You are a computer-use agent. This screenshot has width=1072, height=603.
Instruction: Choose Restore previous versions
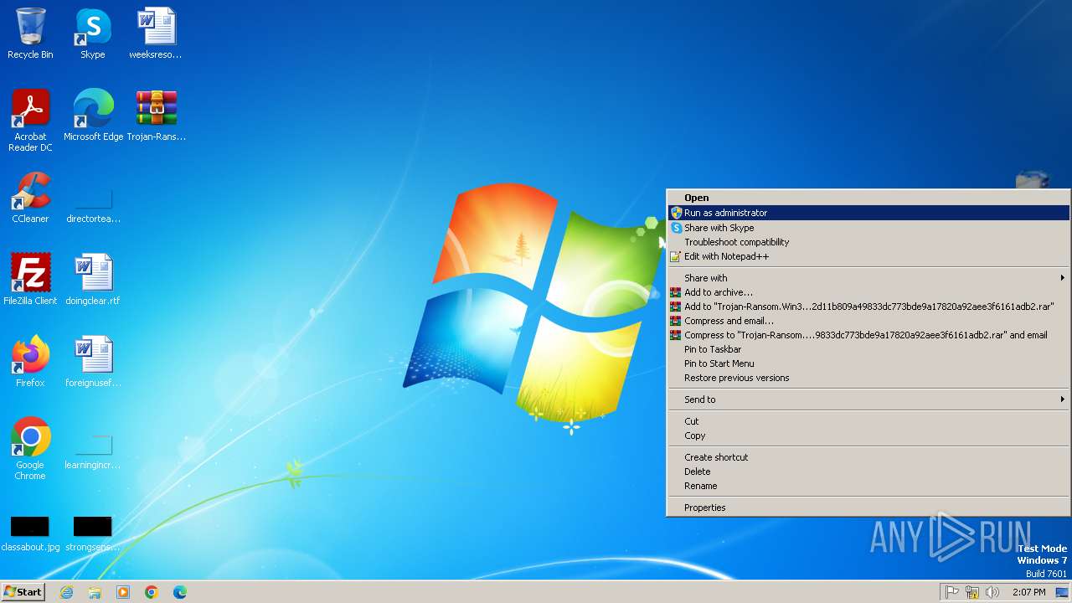click(868, 378)
